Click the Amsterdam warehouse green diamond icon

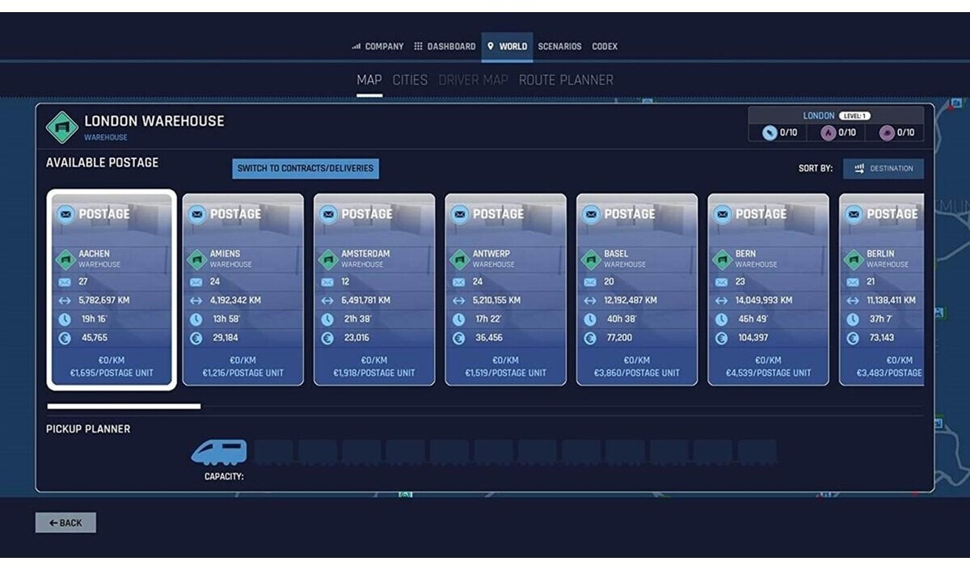coord(327,259)
